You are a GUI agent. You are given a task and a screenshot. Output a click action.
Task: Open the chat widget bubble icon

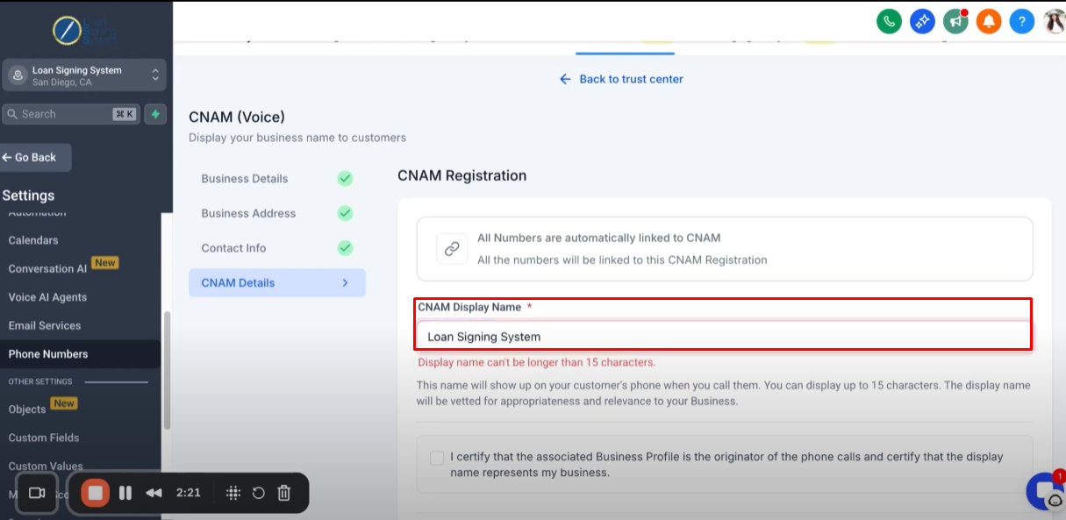pos(1046,491)
